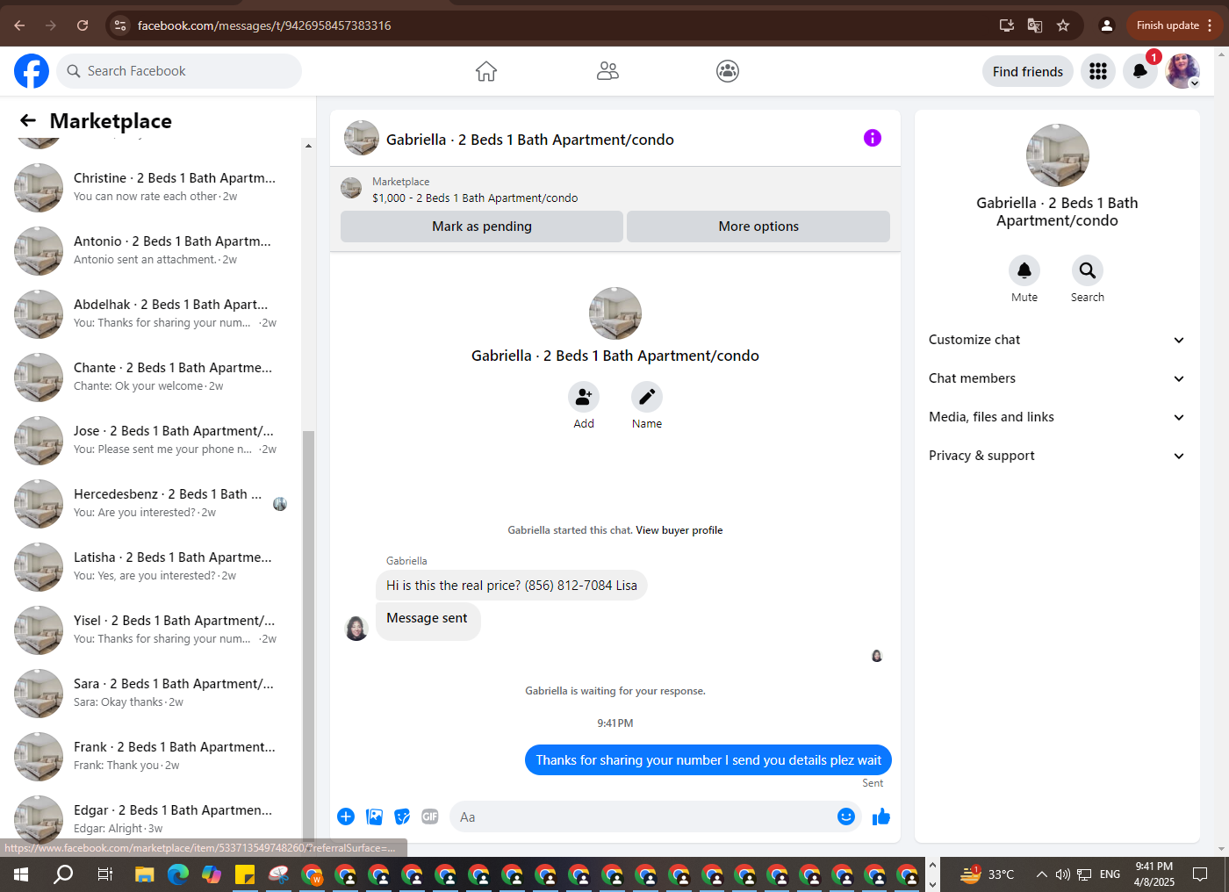Open Microsoft Edge from taskbar
This screenshot has width=1229, height=892.
pos(178,874)
